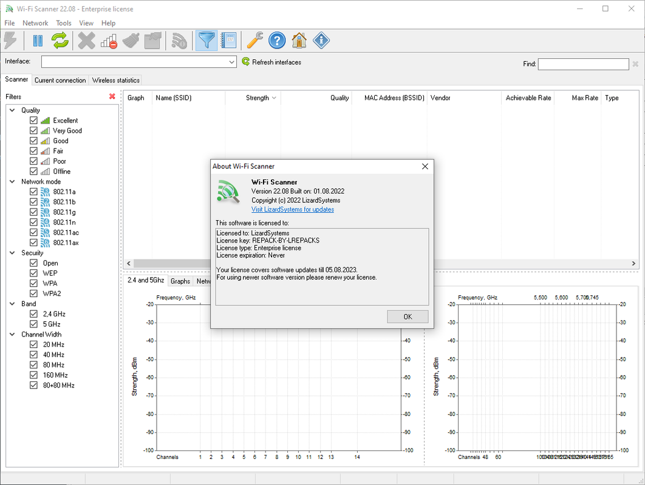This screenshot has height=485, width=645.
Task: Switch to the Current connection tab
Action: tap(60, 80)
